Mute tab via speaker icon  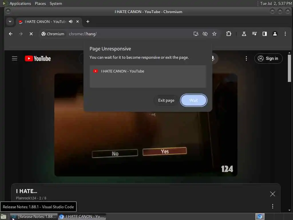pyautogui.click(x=71, y=21)
